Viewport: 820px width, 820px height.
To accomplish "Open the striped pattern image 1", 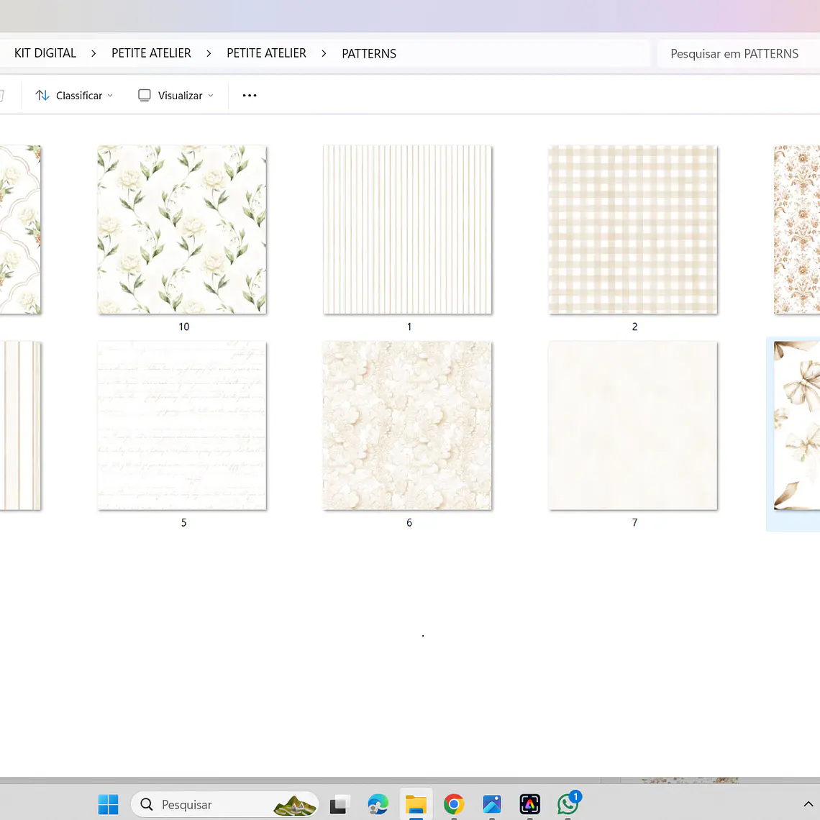I will tap(407, 229).
